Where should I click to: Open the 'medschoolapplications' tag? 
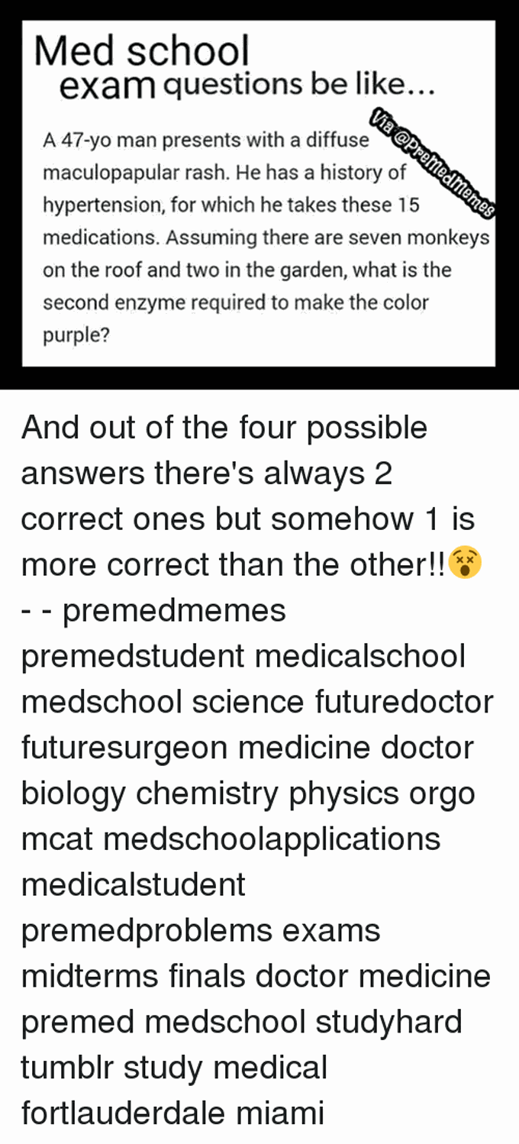pos(271,840)
